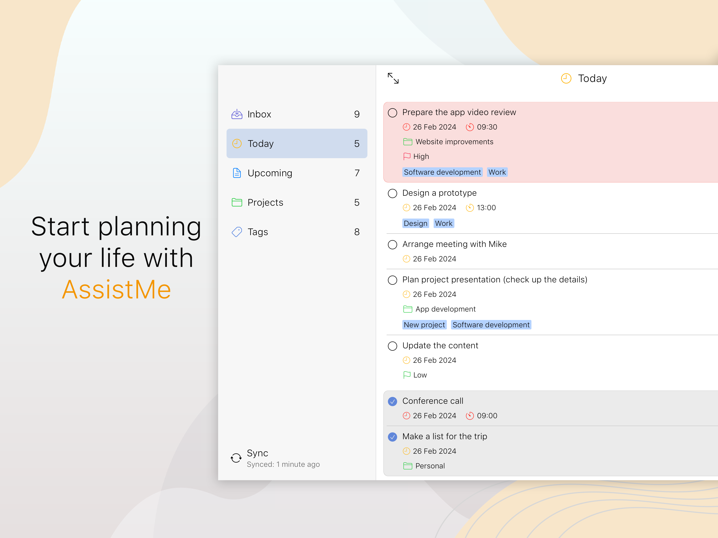
Task: Open the Inbox list
Action: coord(297,114)
